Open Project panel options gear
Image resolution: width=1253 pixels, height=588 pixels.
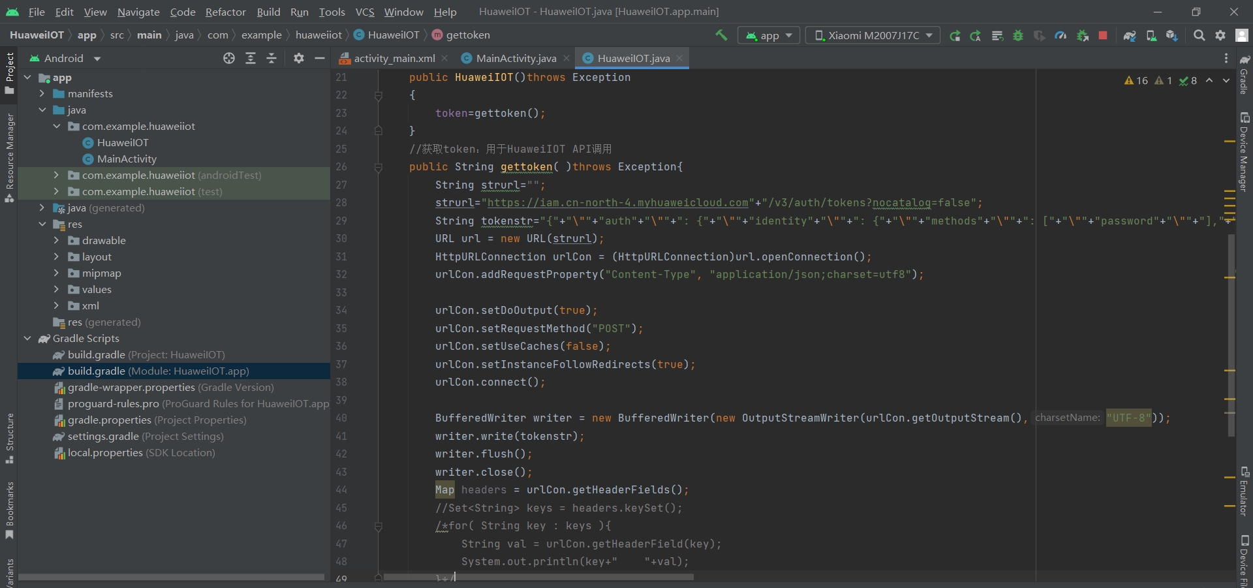tap(299, 58)
